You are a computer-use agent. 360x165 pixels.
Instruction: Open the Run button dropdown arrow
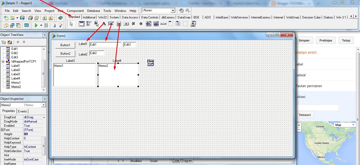41,25
